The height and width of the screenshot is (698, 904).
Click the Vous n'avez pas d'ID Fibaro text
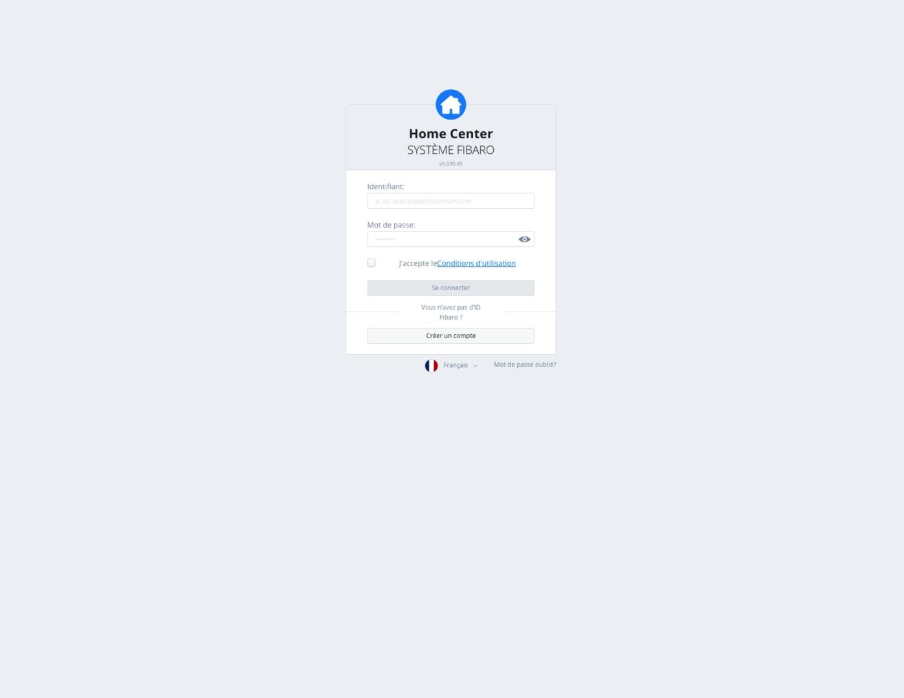tap(451, 312)
